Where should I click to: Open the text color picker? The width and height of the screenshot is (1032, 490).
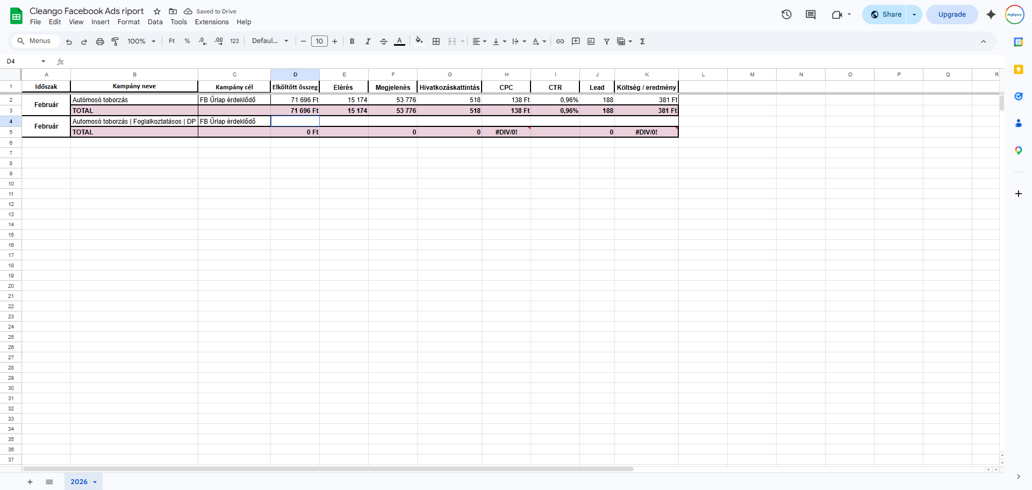(x=399, y=41)
